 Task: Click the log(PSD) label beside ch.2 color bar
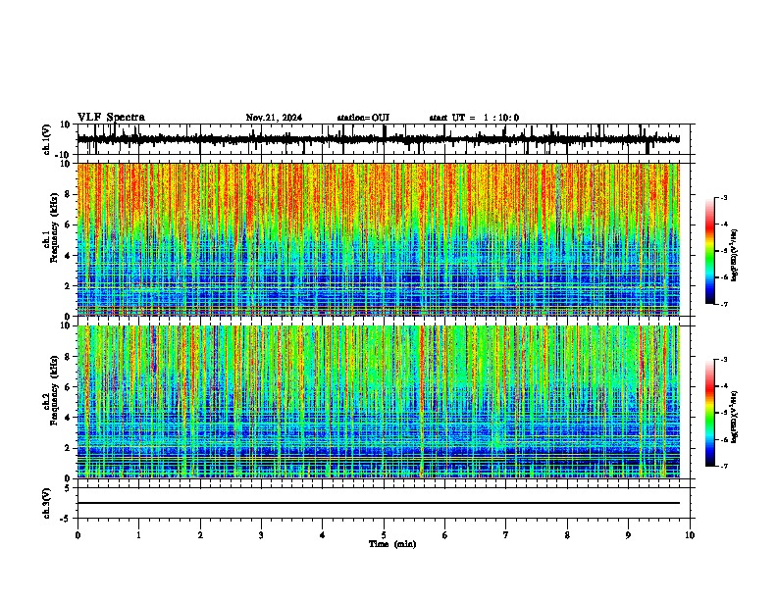click(735, 417)
